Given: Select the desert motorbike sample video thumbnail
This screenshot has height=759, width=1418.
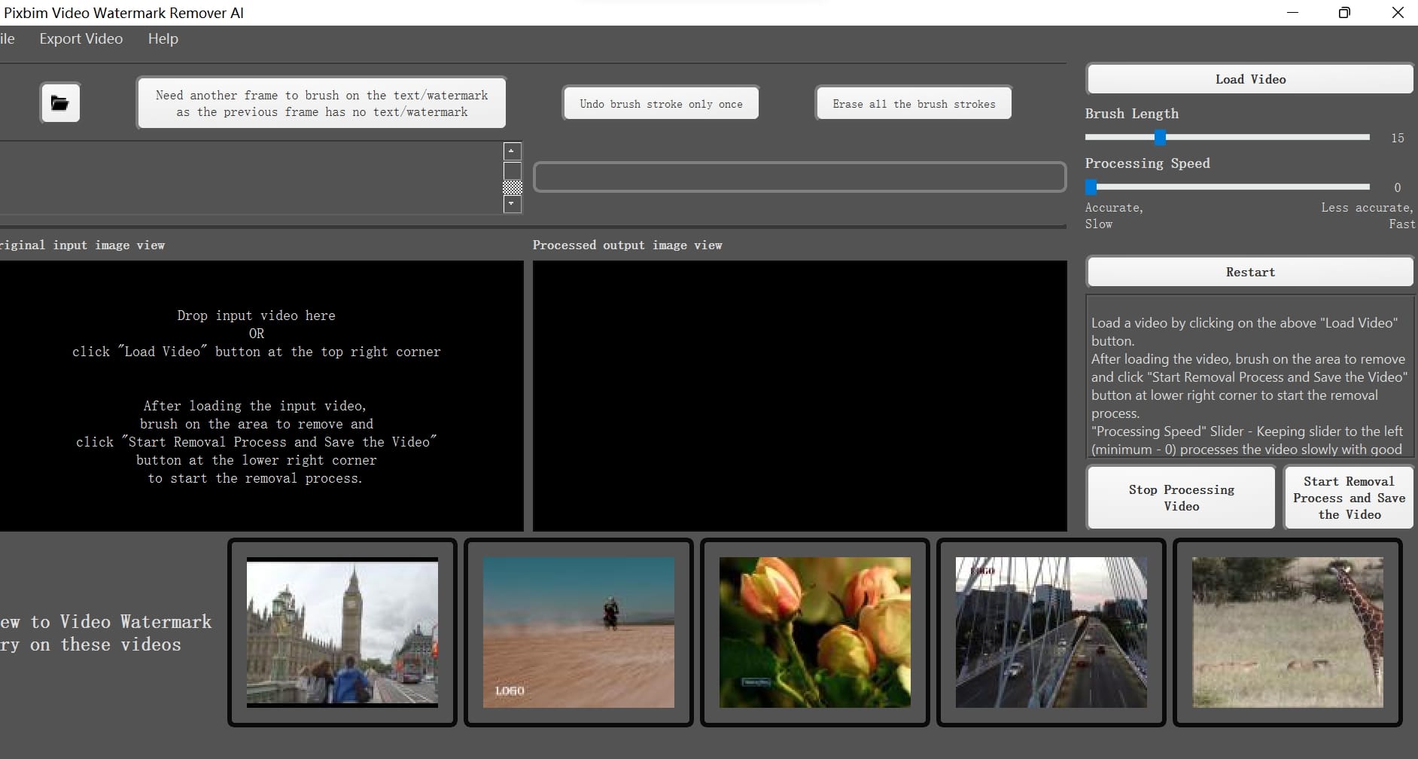Looking at the screenshot, I should [x=579, y=632].
